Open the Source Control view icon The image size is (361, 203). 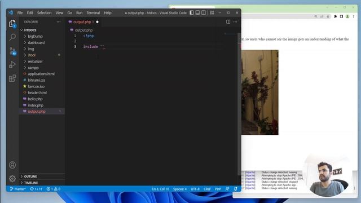12,51
